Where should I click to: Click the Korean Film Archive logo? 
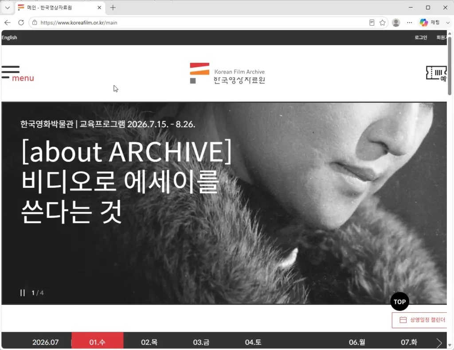[x=227, y=74]
